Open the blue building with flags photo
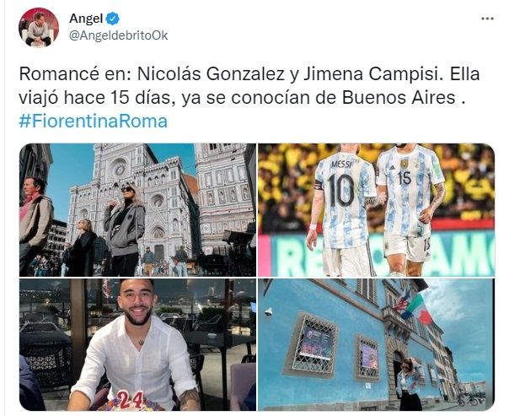 coord(376,344)
